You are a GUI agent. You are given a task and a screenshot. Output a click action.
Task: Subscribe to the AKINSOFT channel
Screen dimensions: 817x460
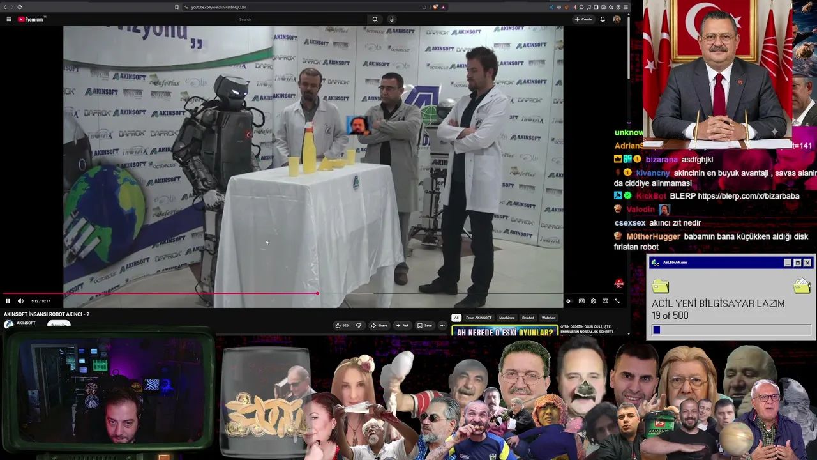click(59, 324)
